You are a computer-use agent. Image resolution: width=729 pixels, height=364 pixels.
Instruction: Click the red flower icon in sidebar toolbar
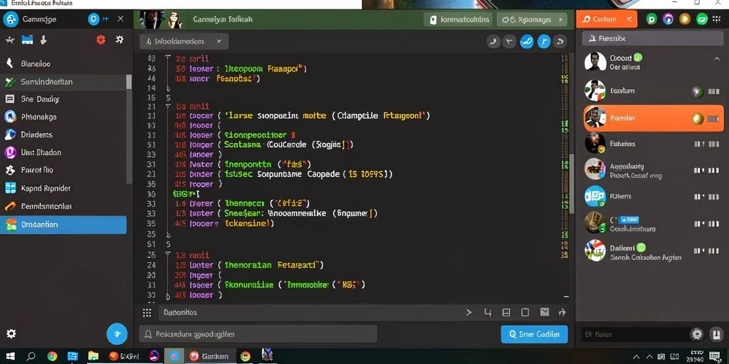coord(101,40)
